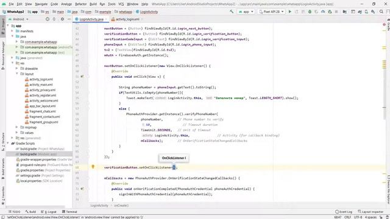Click the Debug app bug icon
Screen dimensions: 390x219
(x=310, y=12)
